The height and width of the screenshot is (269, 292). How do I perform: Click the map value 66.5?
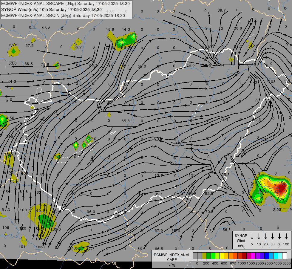tap(159, 249)
